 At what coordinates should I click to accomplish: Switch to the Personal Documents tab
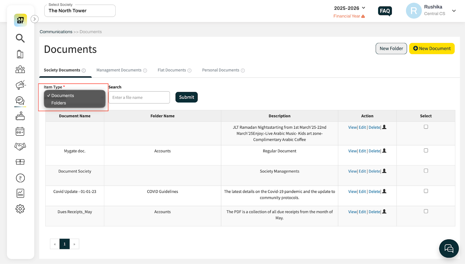[221, 70]
